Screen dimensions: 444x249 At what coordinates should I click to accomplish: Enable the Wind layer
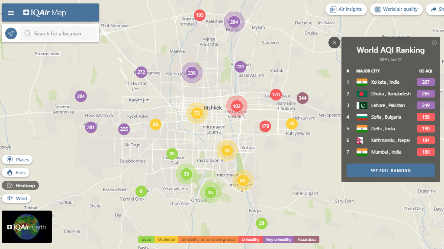point(17,199)
